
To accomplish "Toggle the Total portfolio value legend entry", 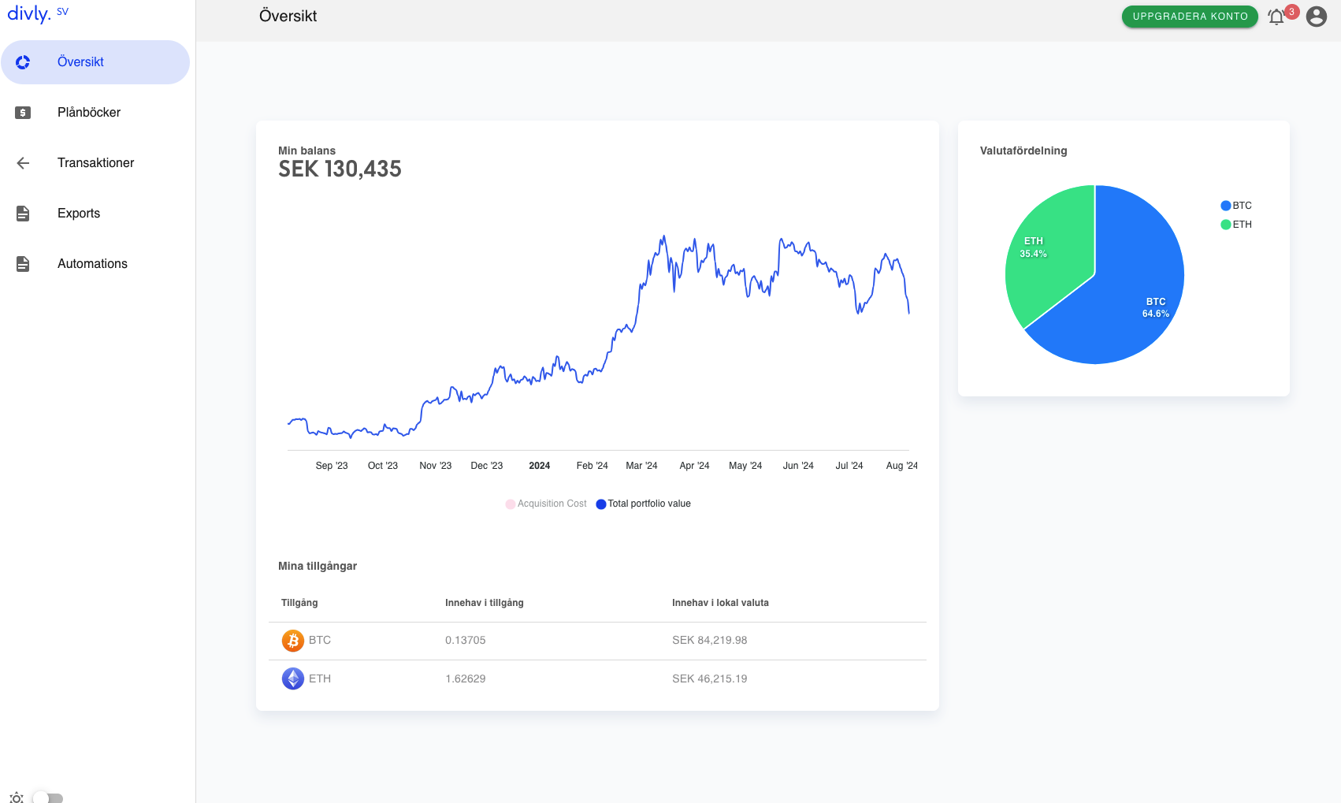I will pyautogui.click(x=644, y=504).
